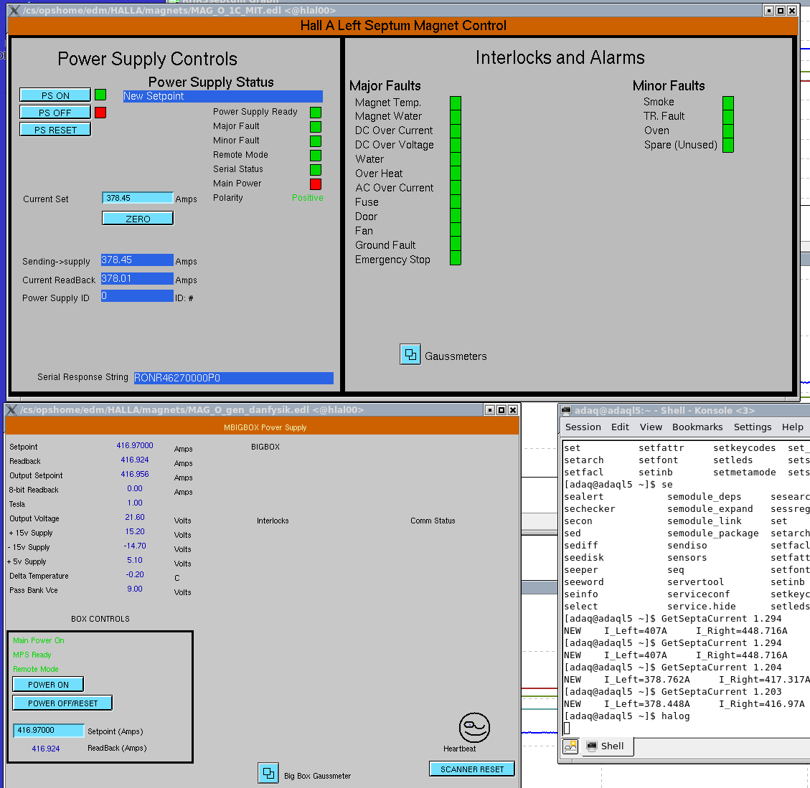Click the Magnet Temp. fault indicator
Viewport: 810px width, 788px height.
click(455, 103)
